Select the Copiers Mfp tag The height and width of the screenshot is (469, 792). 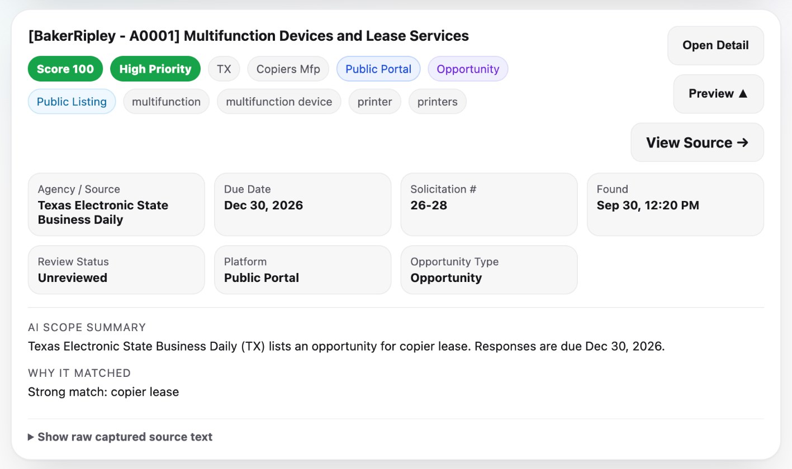(x=288, y=69)
